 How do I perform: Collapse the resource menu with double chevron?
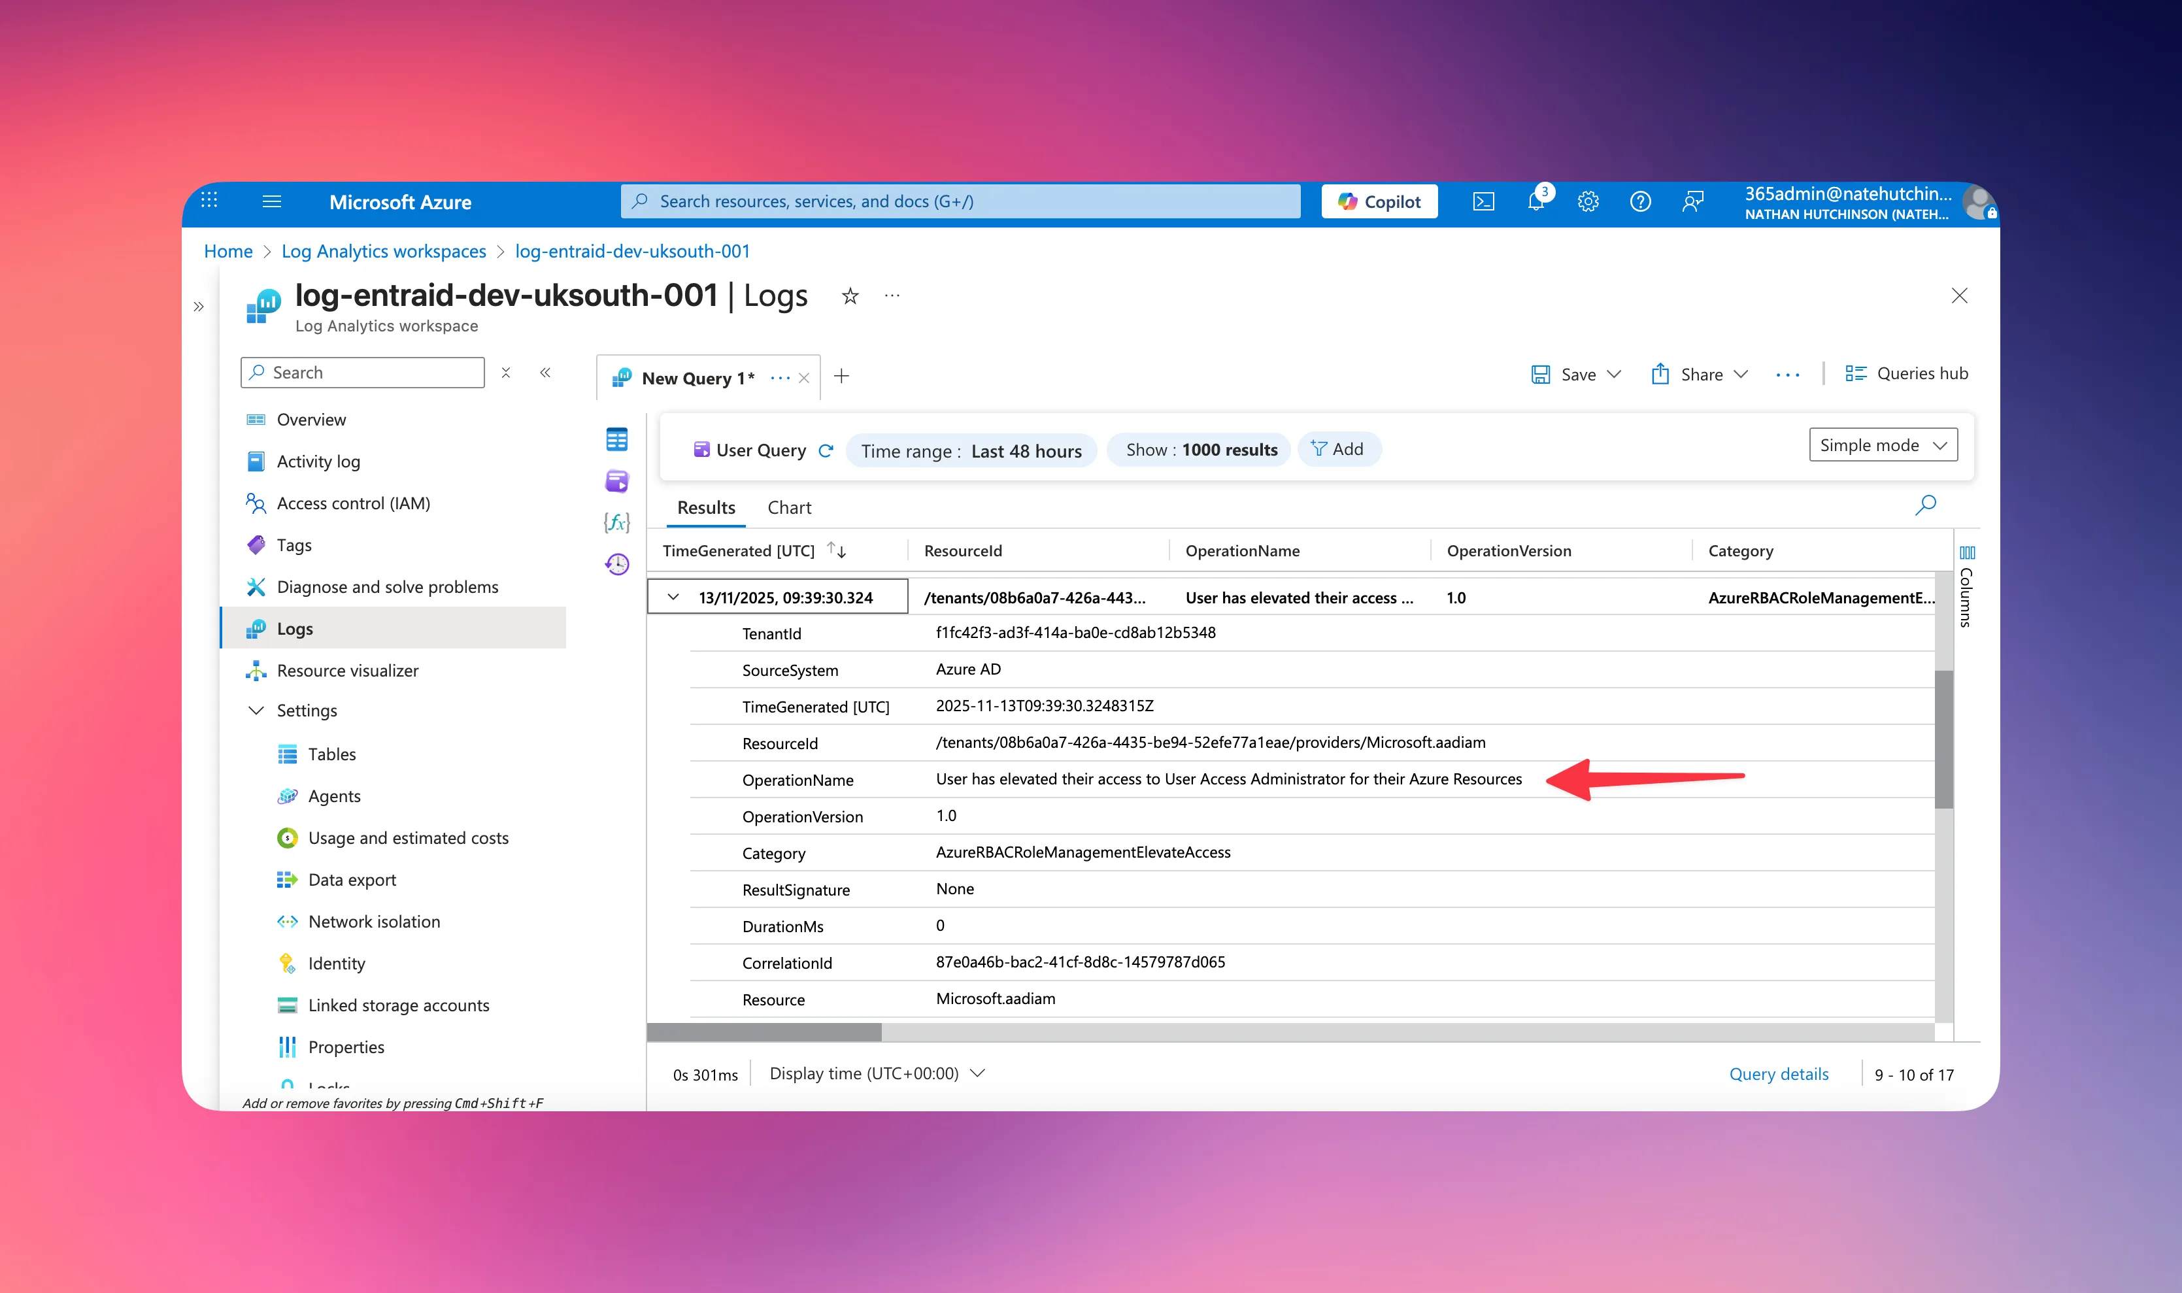545,373
